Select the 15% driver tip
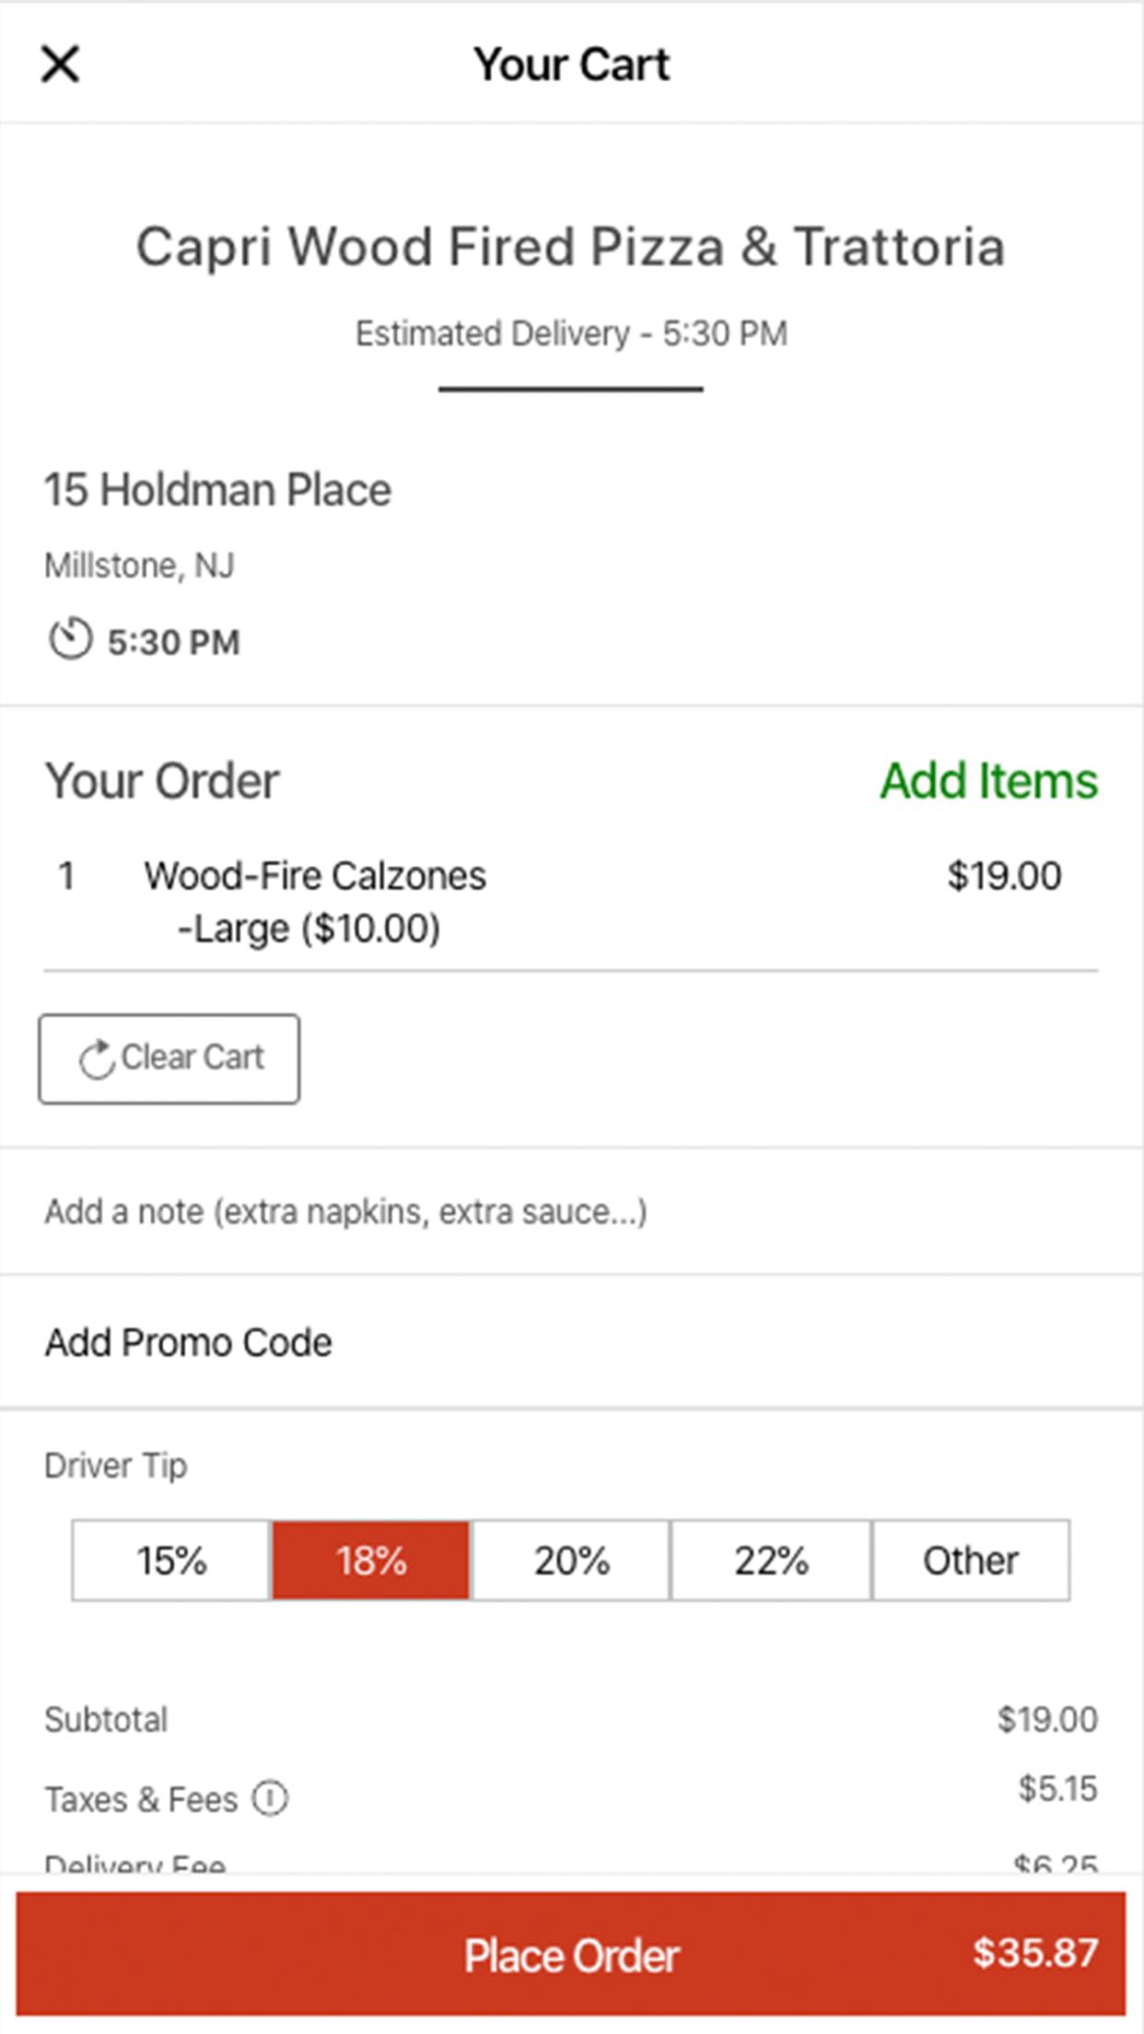Viewport: 1144px width, 2034px height. [171, 1561]
